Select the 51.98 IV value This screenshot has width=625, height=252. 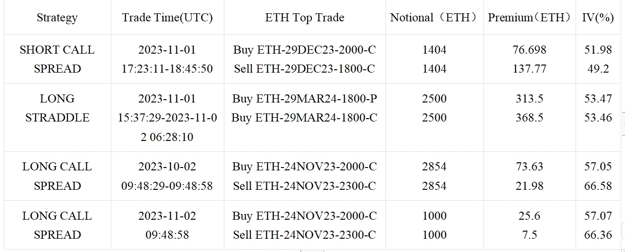click(598, 50)
